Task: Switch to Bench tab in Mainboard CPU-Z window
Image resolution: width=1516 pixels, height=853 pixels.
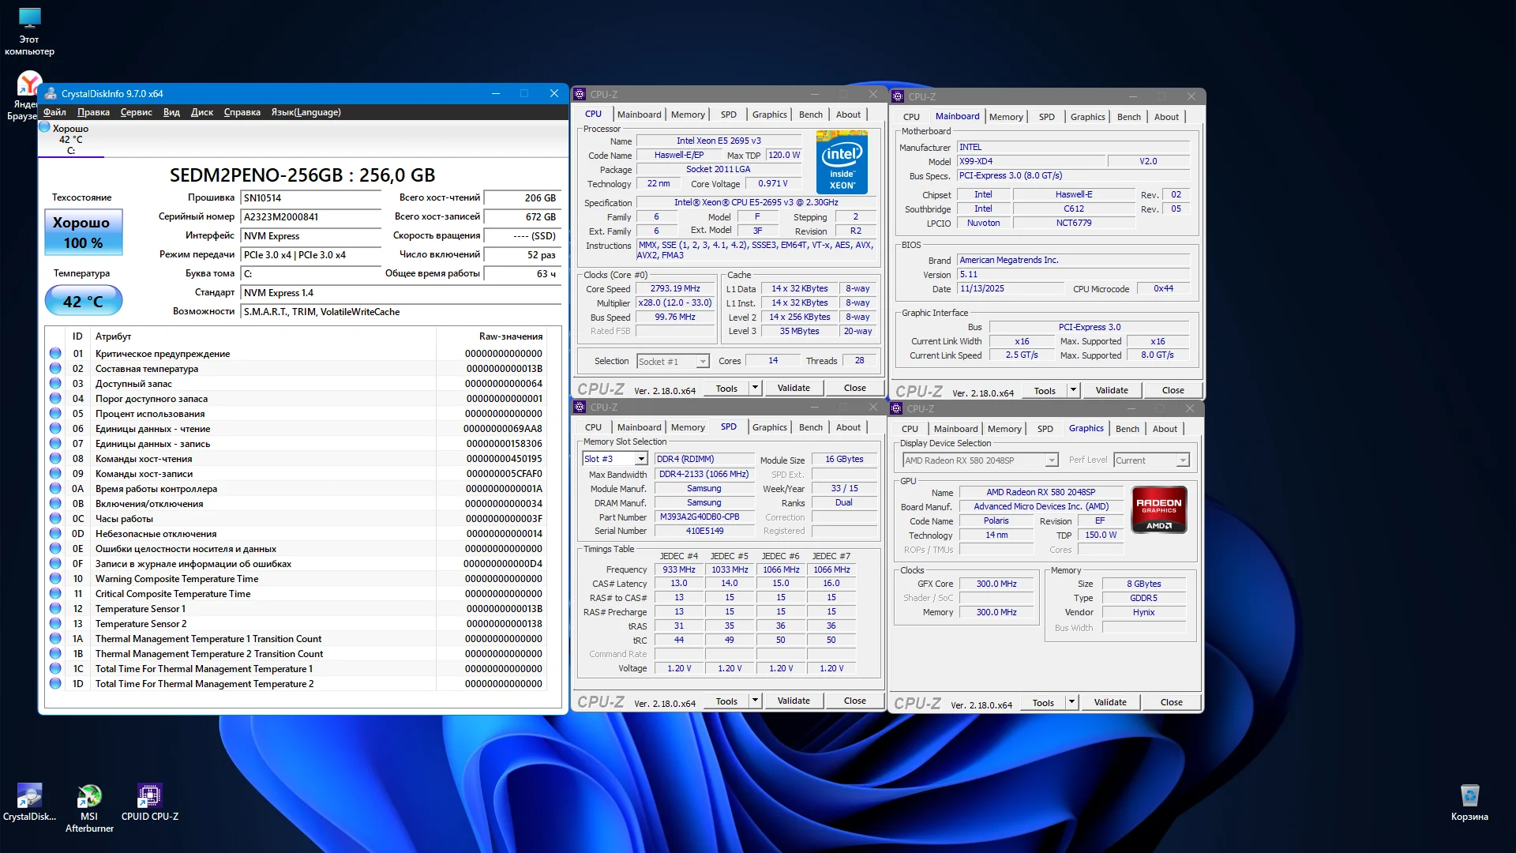Action: pos(1128,117)
